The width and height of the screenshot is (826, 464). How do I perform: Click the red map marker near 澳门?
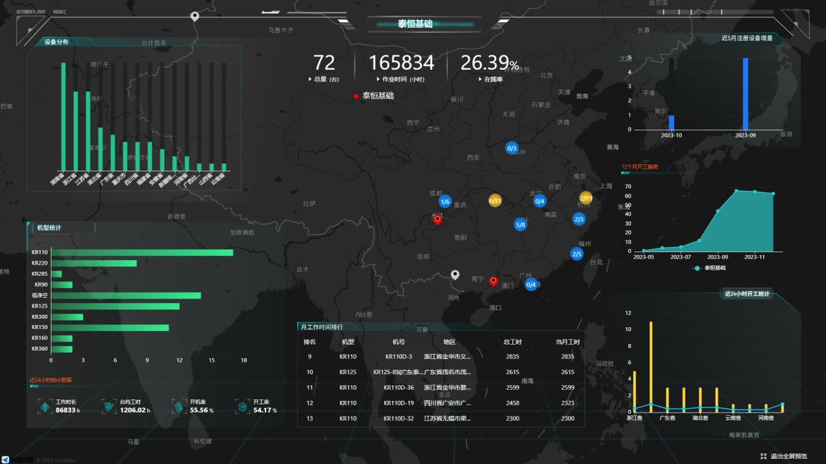pyautogui.click(x=494, y=281)
